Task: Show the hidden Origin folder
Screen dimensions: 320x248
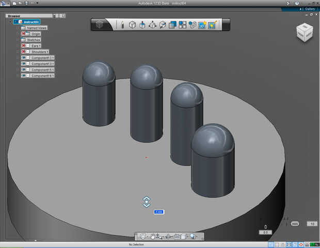Action: 24,34
